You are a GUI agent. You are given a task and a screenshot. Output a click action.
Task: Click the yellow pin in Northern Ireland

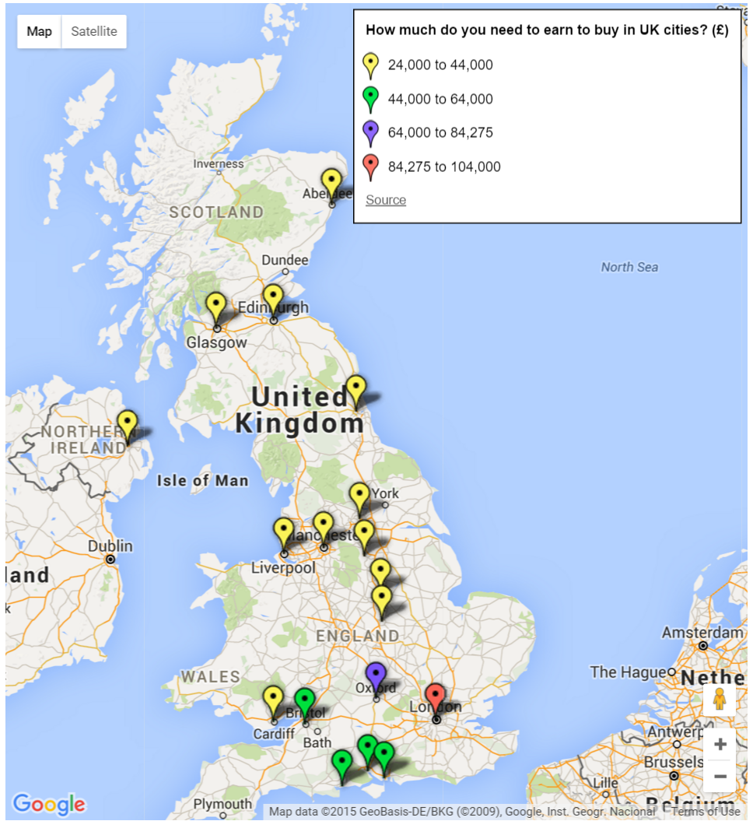[127, 424]
